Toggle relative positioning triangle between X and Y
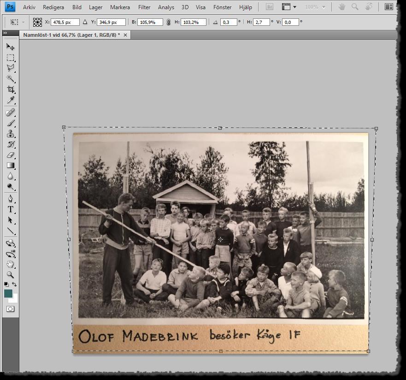The image size is (406, 380). (x=85, y=22)
